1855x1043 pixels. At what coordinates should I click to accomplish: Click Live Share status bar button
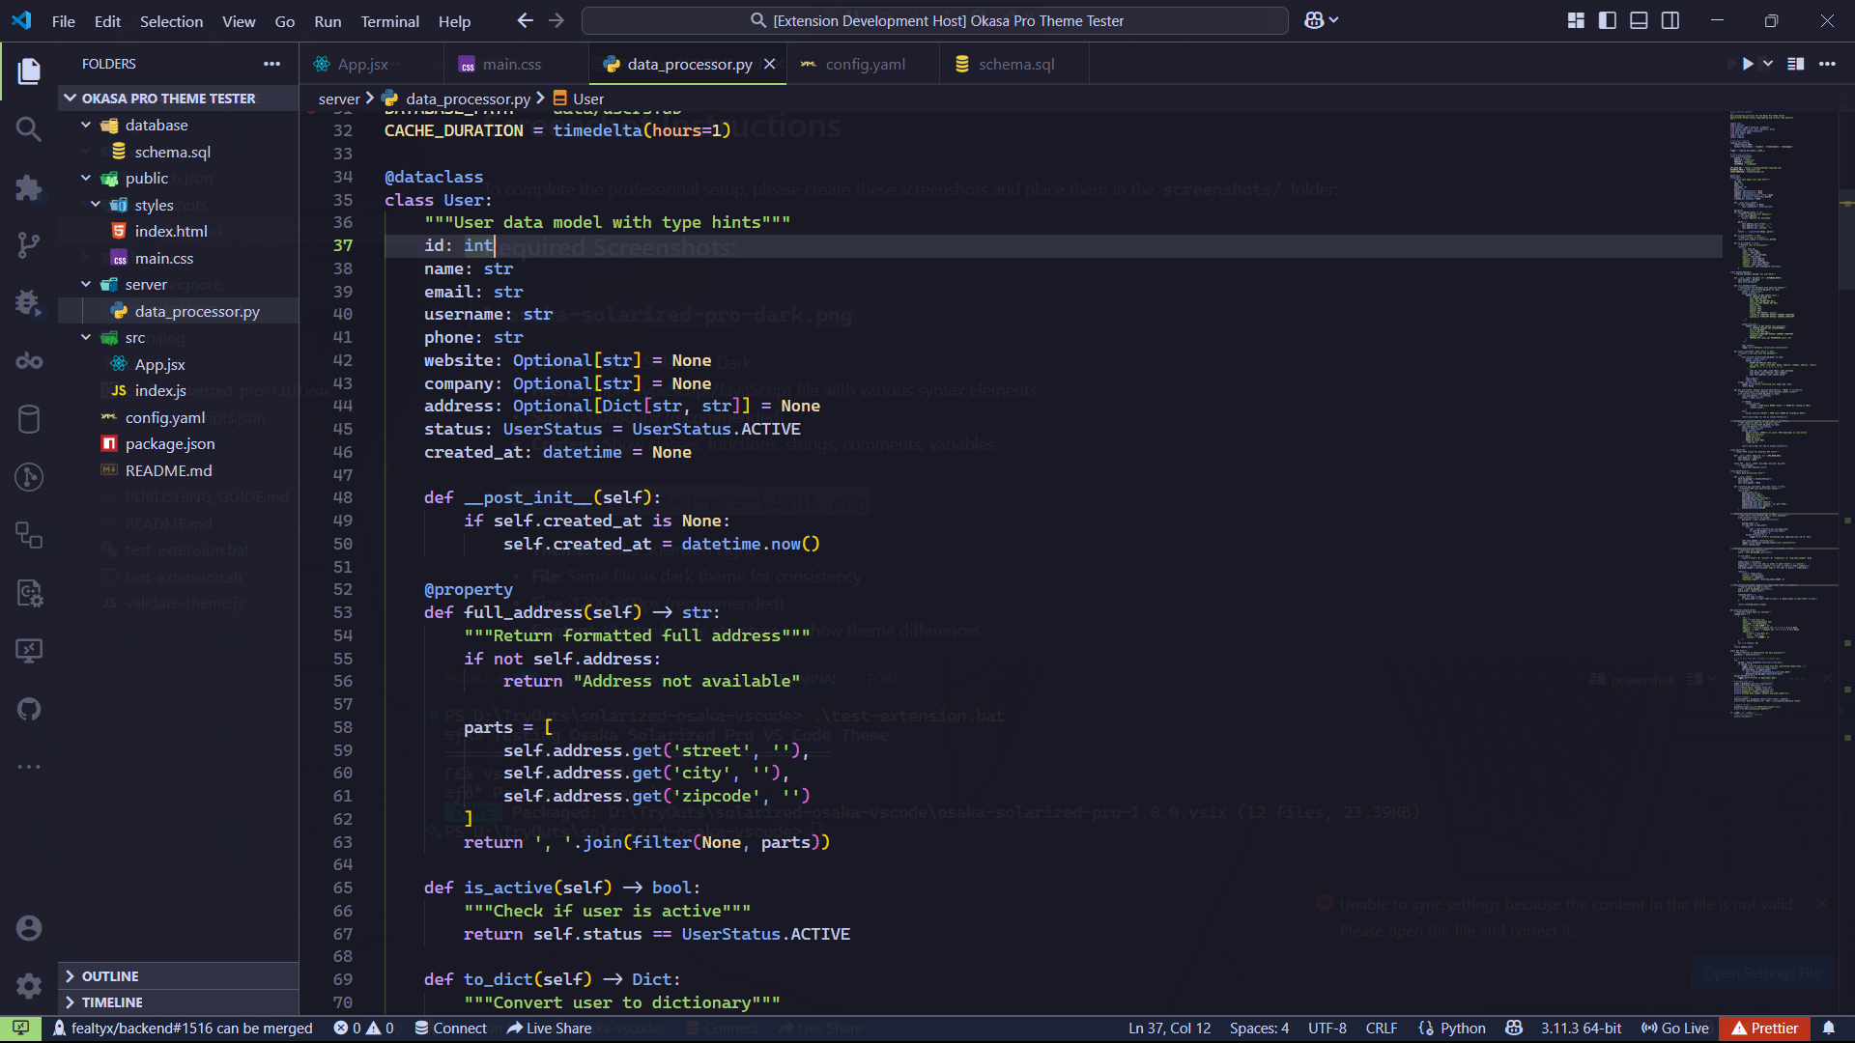tap(549, 1029)
